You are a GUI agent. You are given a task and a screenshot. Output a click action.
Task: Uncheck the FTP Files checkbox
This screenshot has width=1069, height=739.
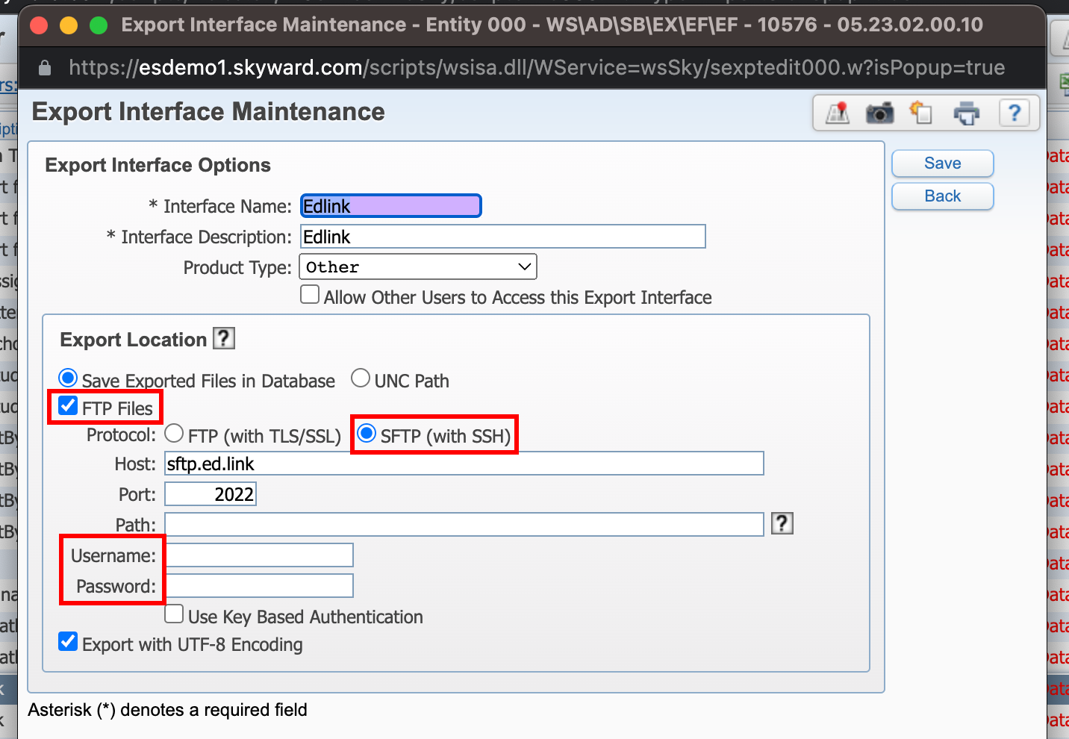68,405
